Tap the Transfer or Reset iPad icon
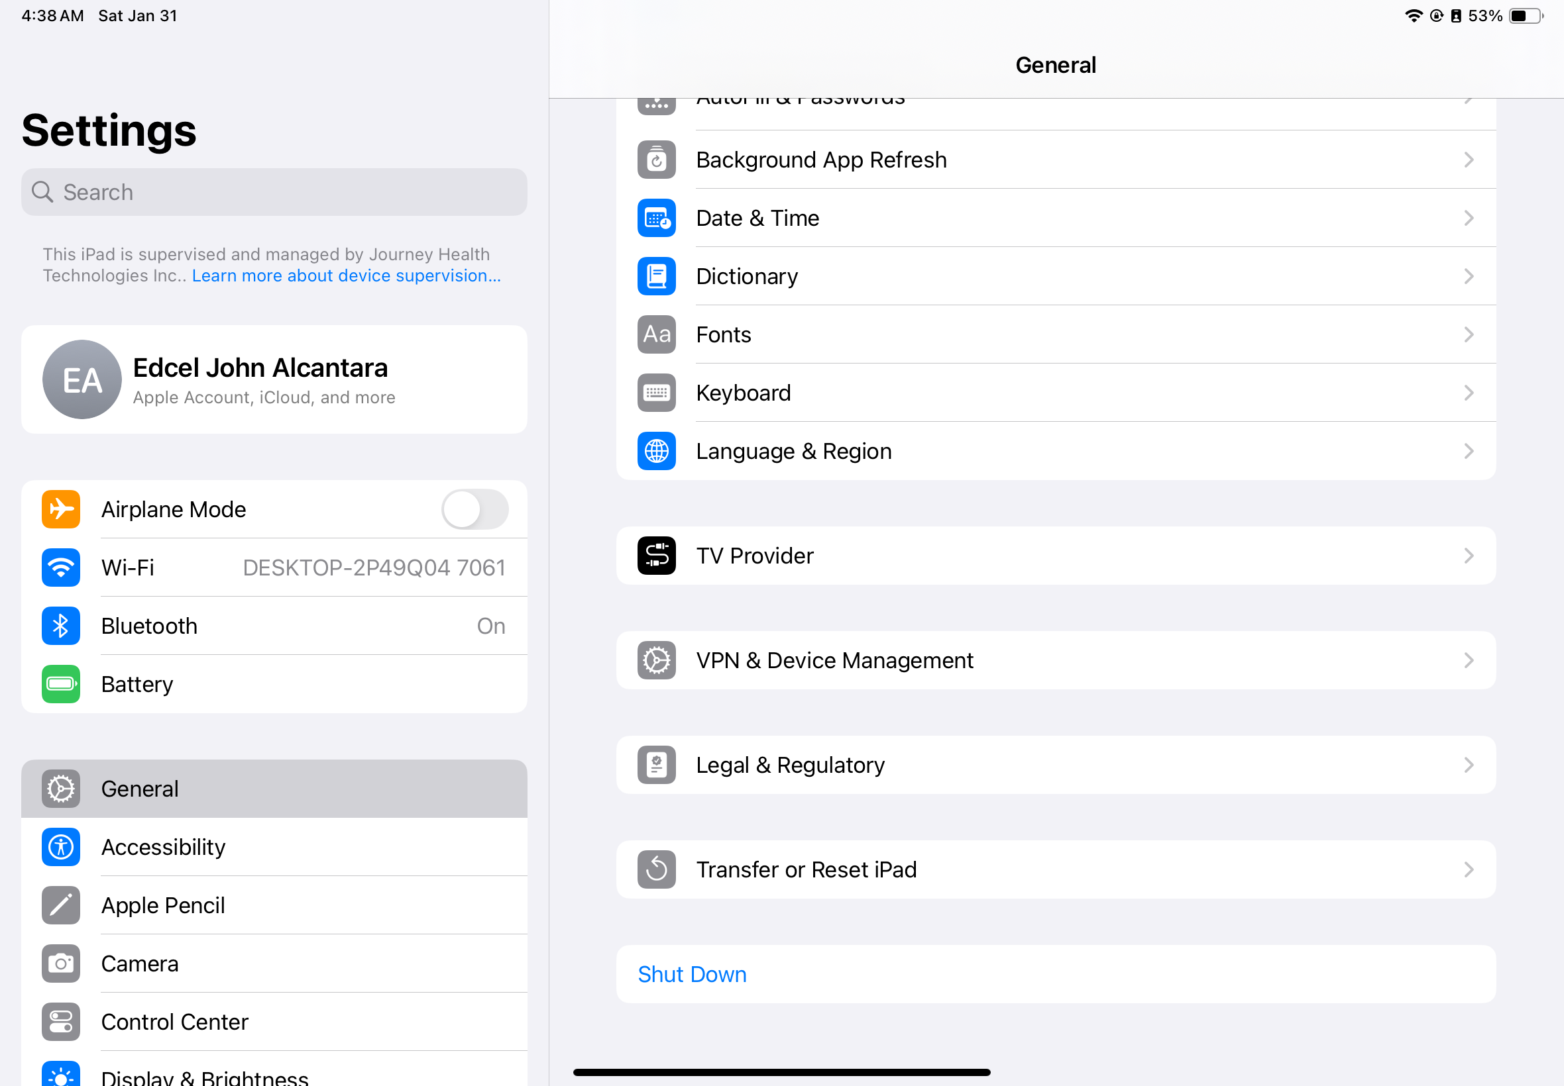Image resolution: width=1564 pixels, height=1086 pixels. pyautogui.click(x=656, y=869)
